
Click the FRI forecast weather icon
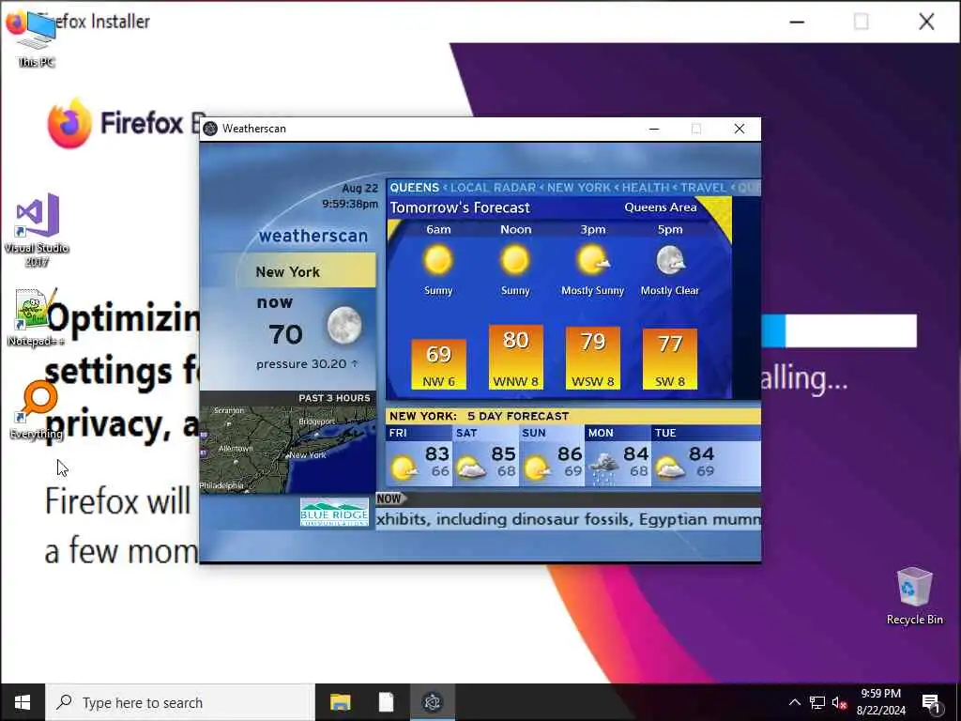pyautogui.click(x=404, y=469)
